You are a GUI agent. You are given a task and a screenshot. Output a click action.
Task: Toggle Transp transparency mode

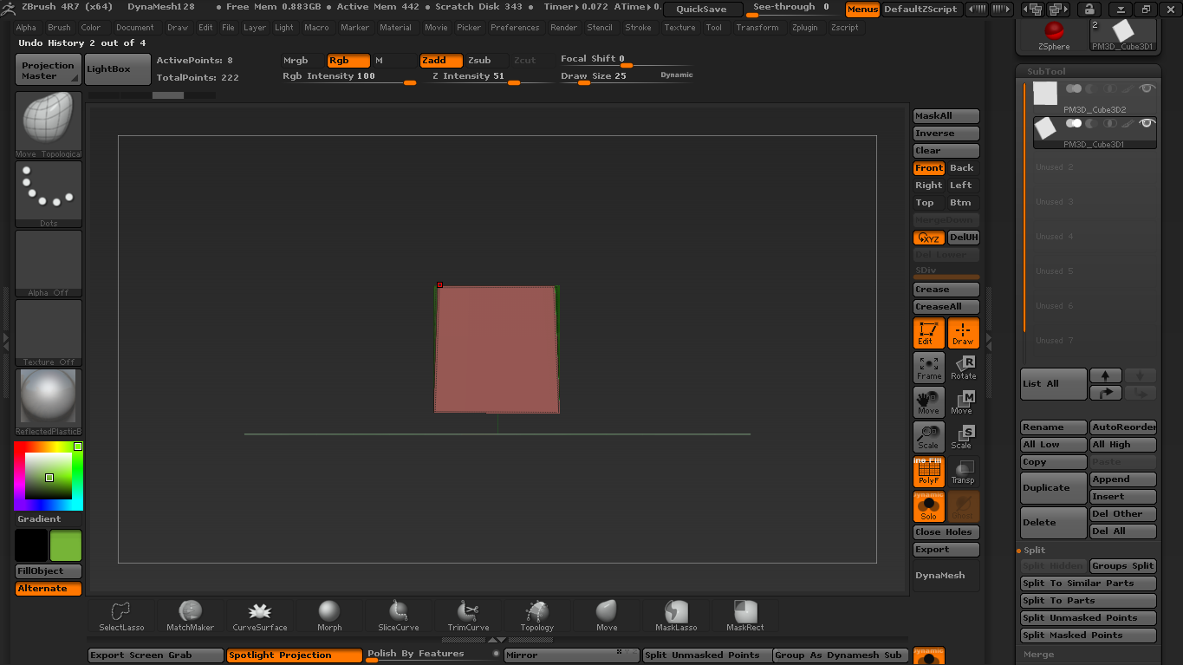pyautogui.click(x=964, y=472)
